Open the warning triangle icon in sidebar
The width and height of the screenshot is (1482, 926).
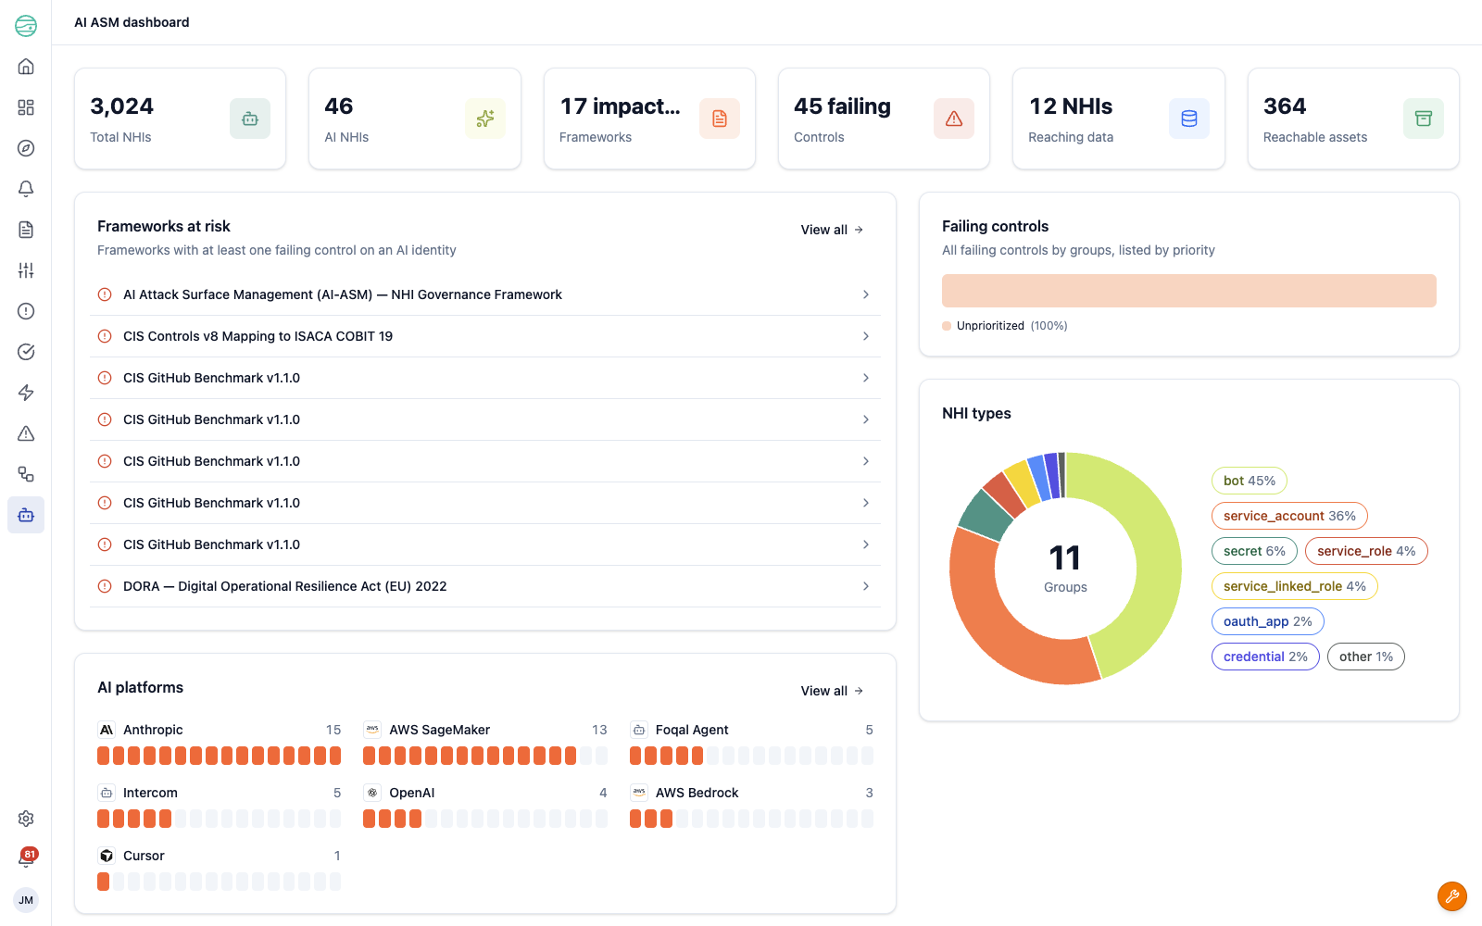click(x=26, y=433)
